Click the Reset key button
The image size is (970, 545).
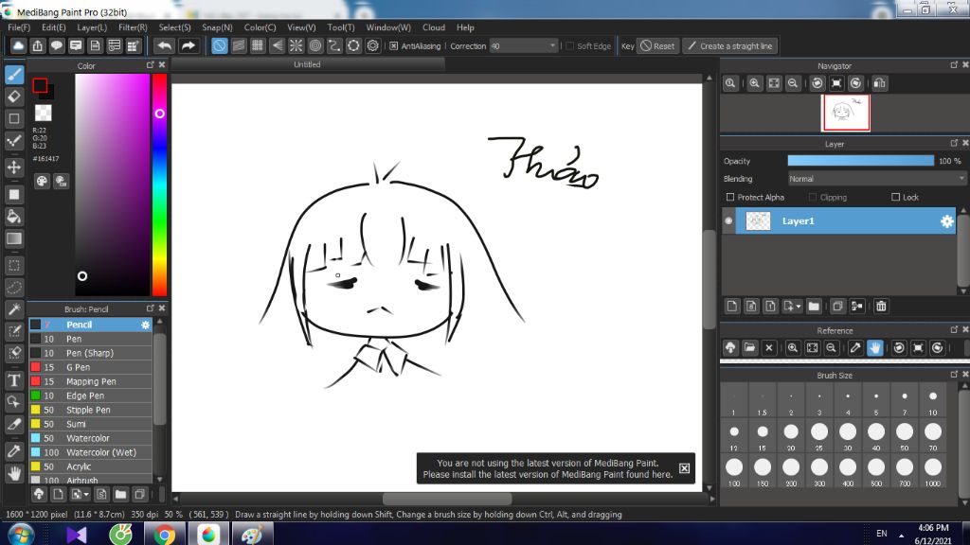(657, 45)
